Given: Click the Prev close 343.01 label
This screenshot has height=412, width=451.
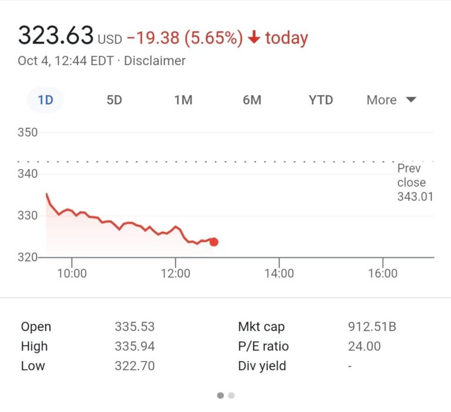Looking at the screenshot, I should pos(415,183).
